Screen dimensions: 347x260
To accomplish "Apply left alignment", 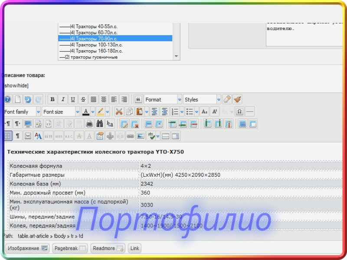I will (x=114, y=100).
